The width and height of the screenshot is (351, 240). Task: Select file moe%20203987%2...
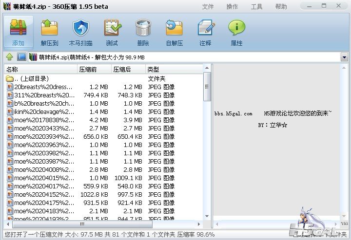point(44,161)
